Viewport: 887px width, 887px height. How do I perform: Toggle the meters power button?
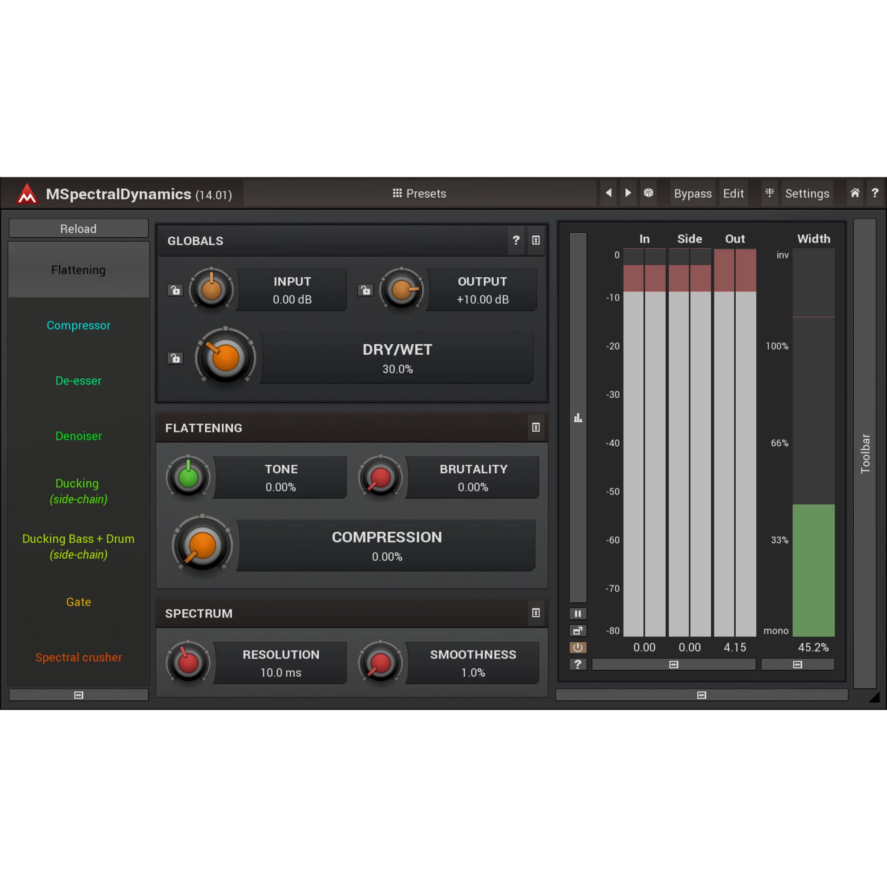(578, 648)
